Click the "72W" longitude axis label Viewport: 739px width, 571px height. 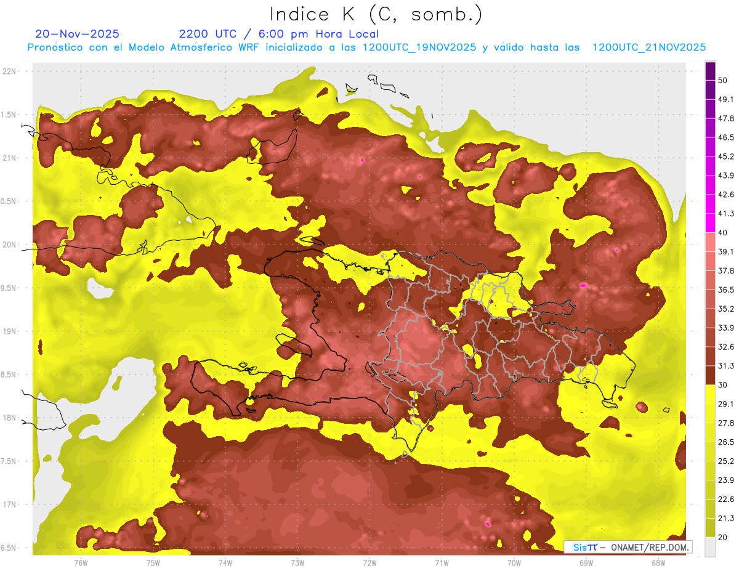(x=369, y=563)
